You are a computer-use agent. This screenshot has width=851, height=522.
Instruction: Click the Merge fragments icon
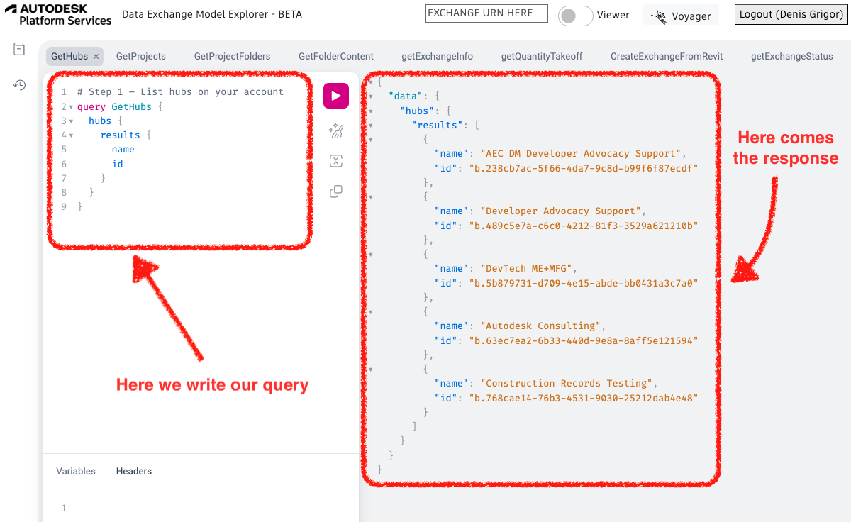[x=336, y=161]
